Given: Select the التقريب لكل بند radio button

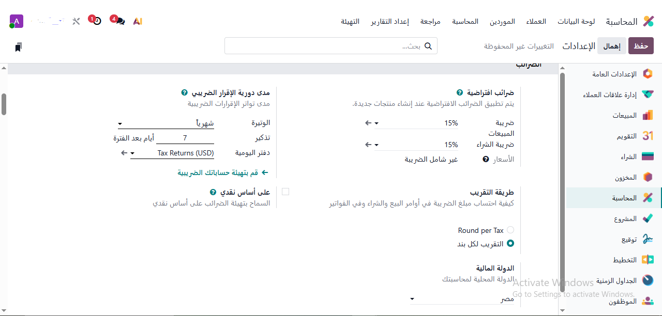Looking at the screenshot, I should click(x=510, y=244).
